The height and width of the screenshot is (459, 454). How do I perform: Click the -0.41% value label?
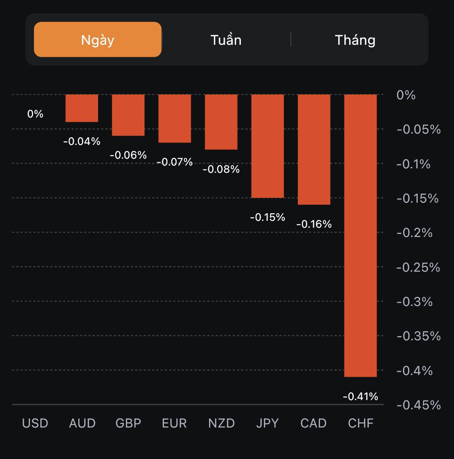pyautogui.click(x=360, y=396)
